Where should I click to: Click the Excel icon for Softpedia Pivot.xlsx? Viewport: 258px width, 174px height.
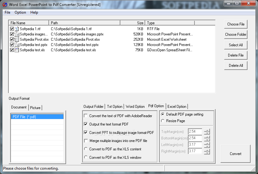[x=17, y=39]
